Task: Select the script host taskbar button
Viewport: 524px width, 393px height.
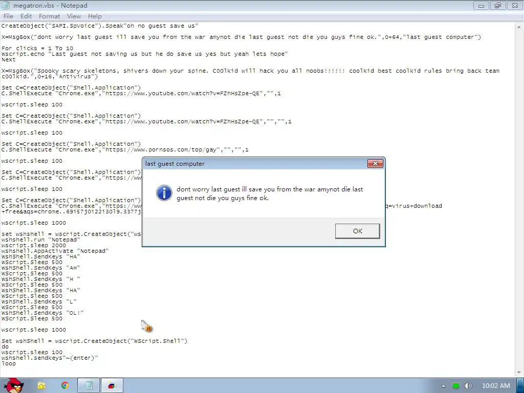Action: tap(112, 386)
